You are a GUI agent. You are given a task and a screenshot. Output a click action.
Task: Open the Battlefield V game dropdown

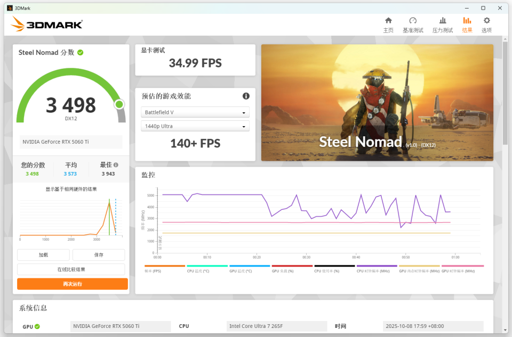pos(195,112)
